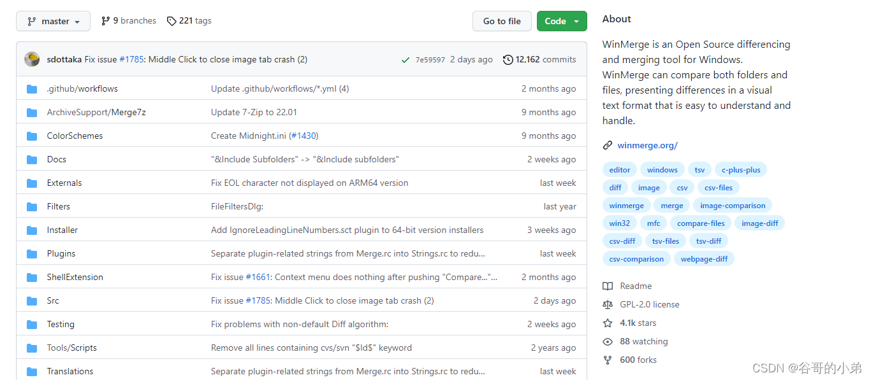Image resolution: width=871 pixels, height=380 pixels.
Task: Click the link chain icon by winmerge.org
Action: click(608, 146)
